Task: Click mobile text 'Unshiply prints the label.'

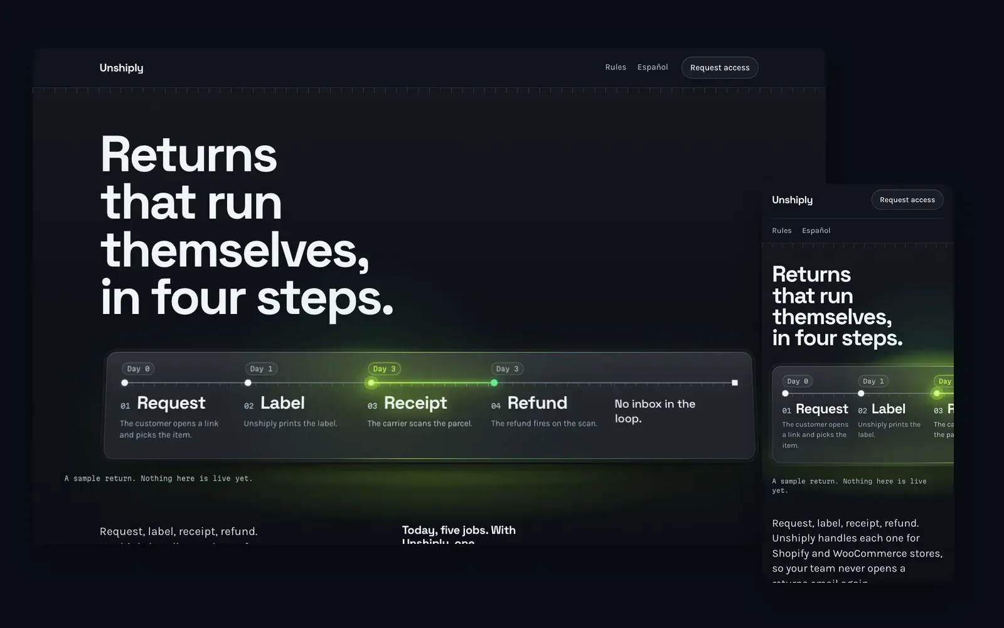Action: click(x=889, y=430)
